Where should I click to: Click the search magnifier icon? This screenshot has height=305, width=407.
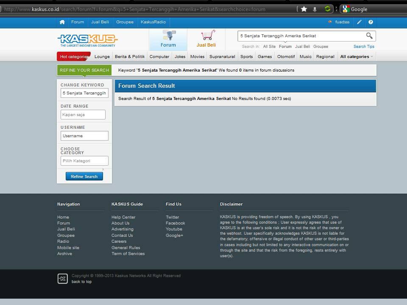(369, 36)
